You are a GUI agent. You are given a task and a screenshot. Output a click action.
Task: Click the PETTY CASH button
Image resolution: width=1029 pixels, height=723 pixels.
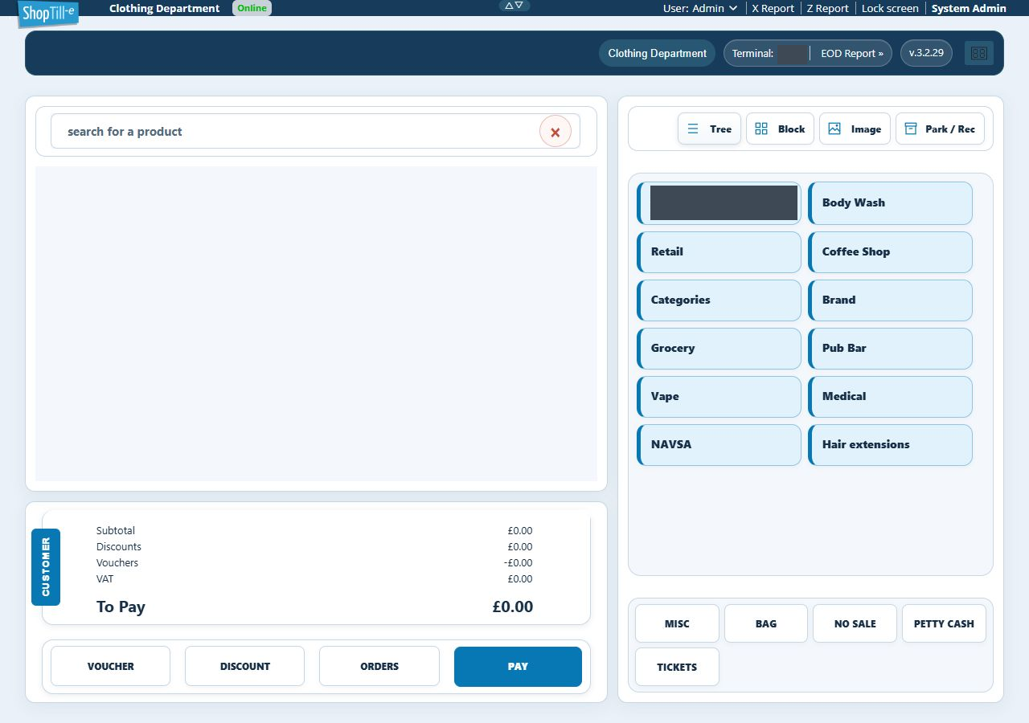944,623
